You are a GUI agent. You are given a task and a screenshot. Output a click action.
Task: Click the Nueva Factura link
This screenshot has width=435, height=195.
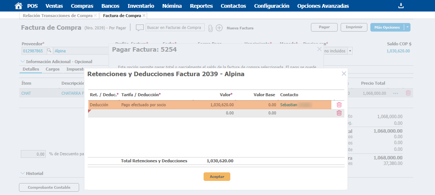tap(240, 28)
